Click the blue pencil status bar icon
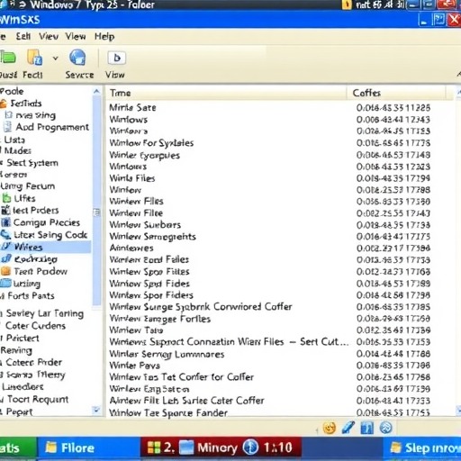The height and width of the screenshot is (461, 461). click(x=348, y=428)
